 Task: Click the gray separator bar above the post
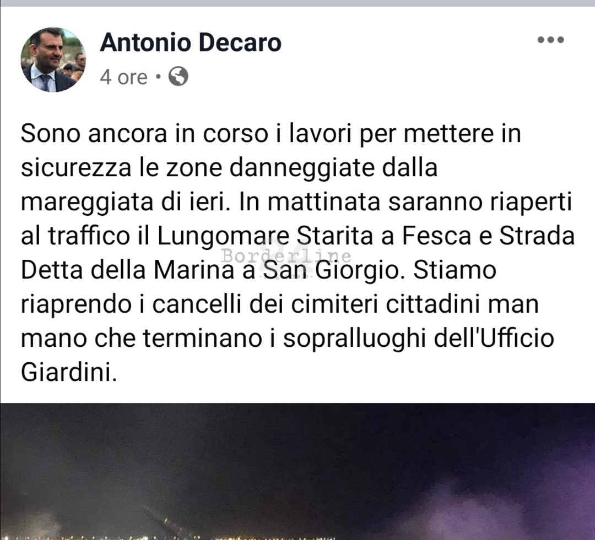coord(297,3)
